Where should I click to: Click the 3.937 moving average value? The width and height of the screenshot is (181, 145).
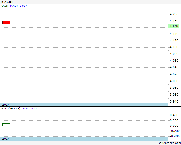(x=23, y=6)
